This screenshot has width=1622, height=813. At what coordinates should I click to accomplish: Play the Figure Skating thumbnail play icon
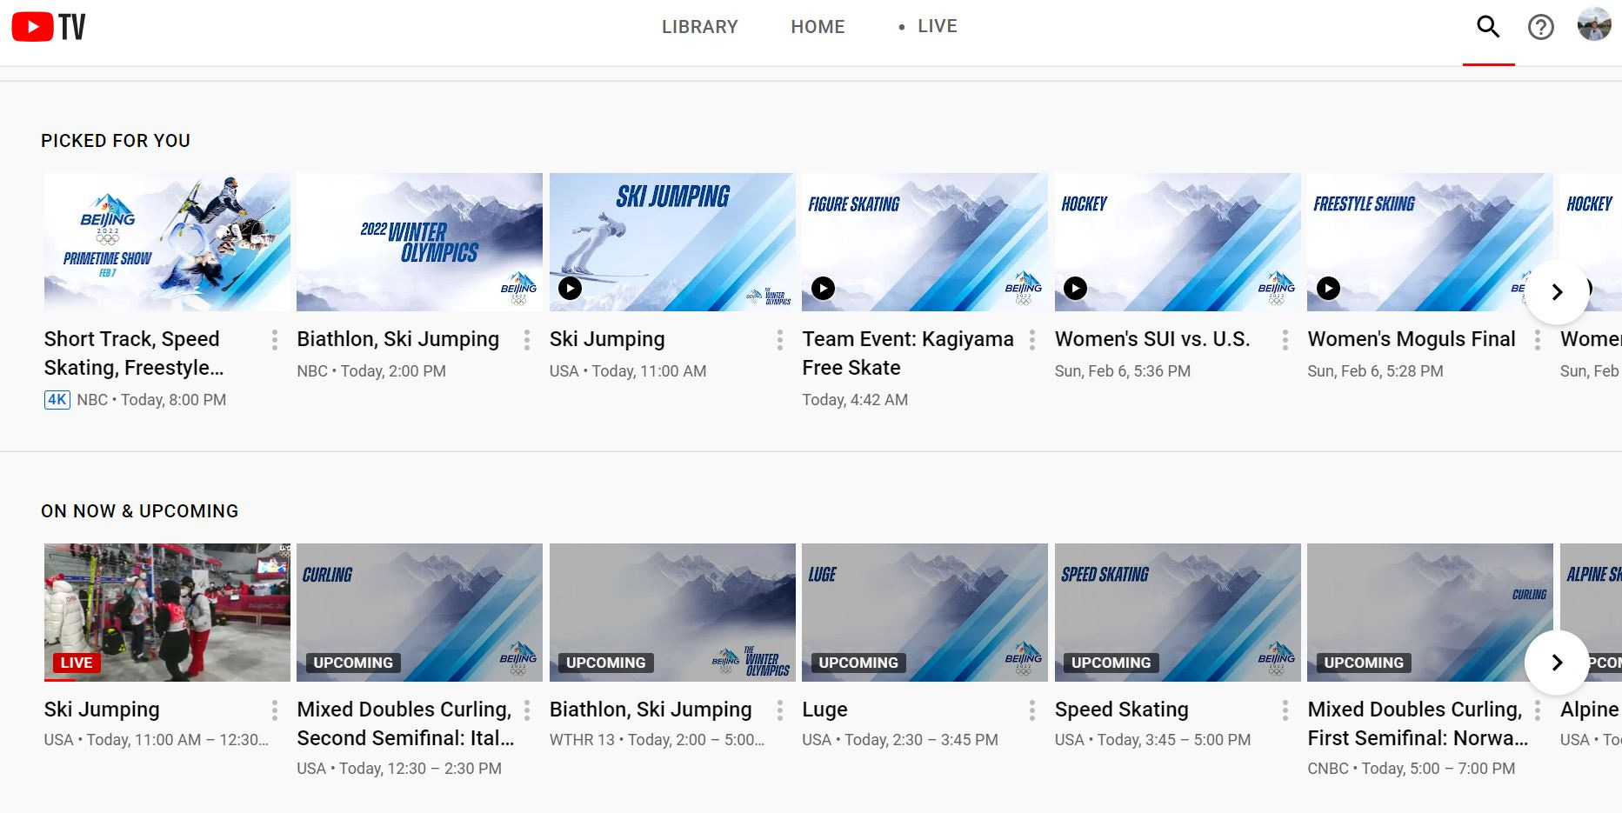[x=823, y=288]
